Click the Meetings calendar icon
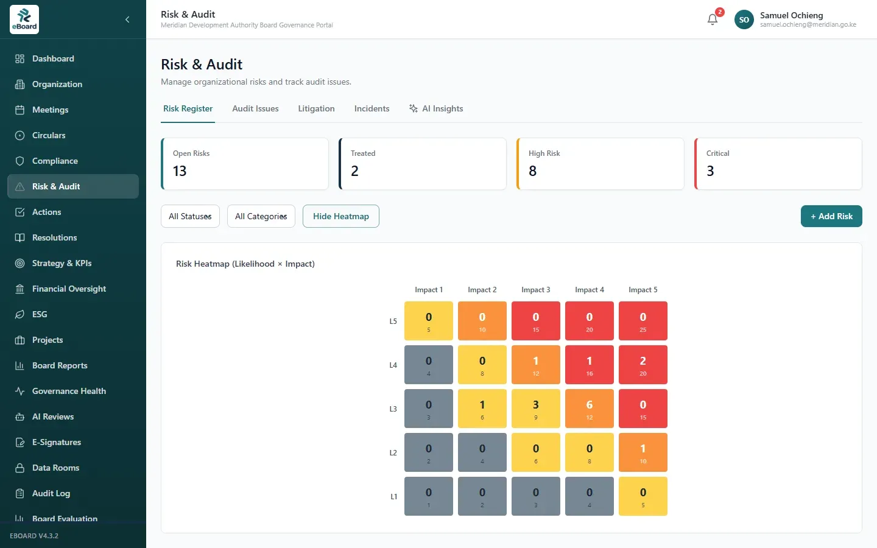This screenshot has width=877, height=548. [x=19, y=110]
